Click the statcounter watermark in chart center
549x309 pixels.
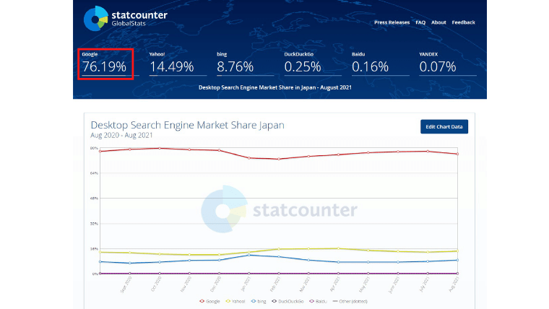pos(280,210)
